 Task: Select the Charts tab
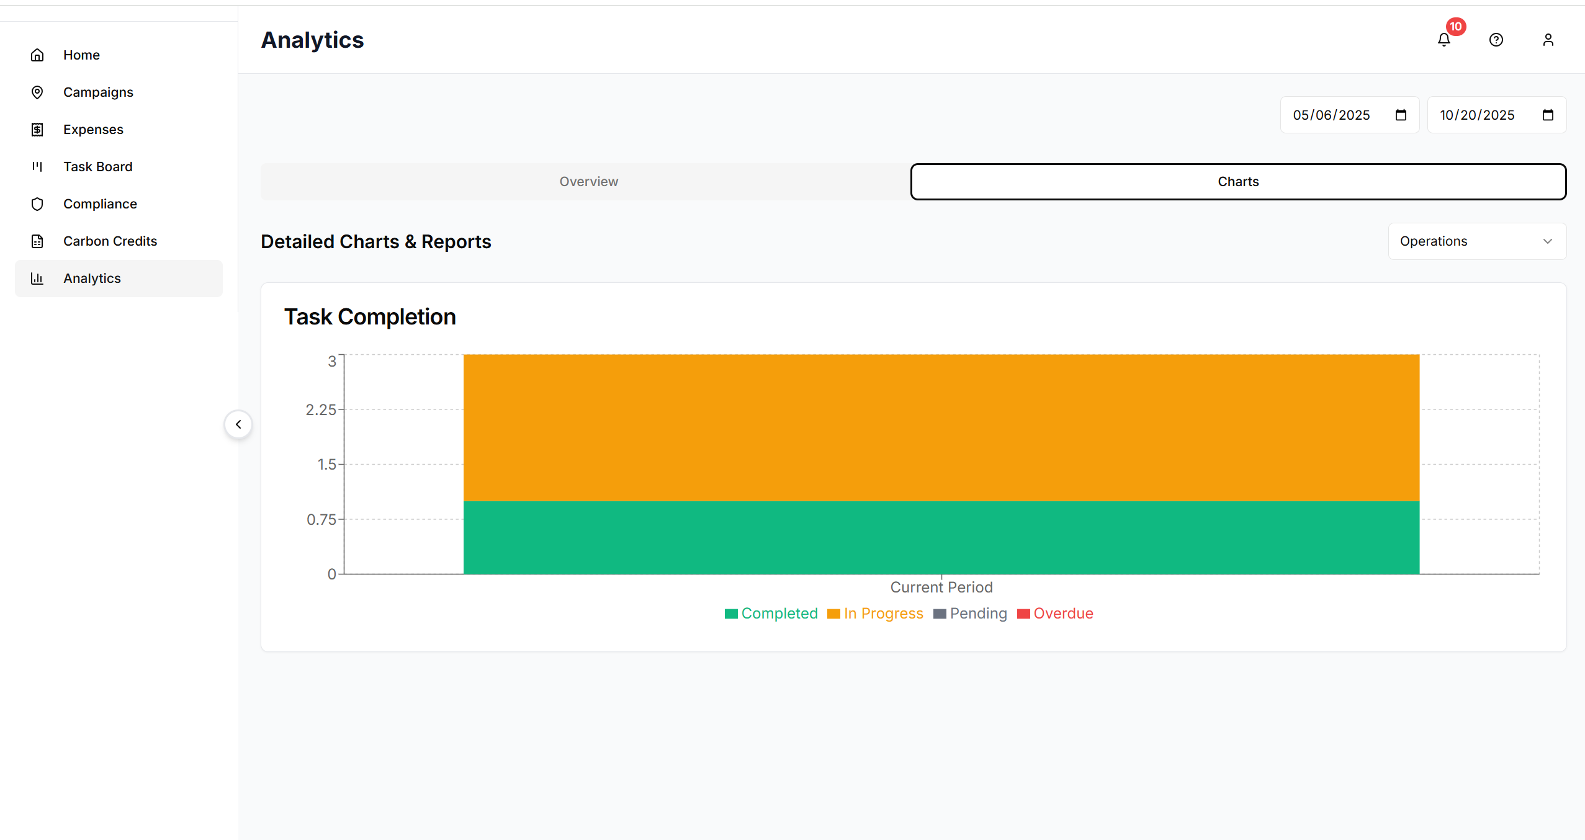[1238, 182]
